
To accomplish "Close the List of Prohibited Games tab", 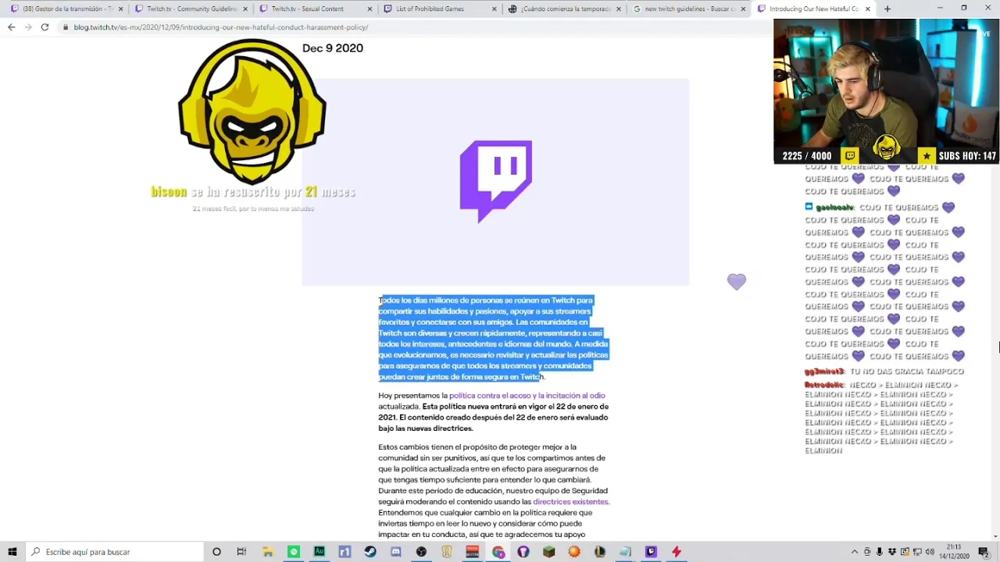I will [x=494, y=9].
